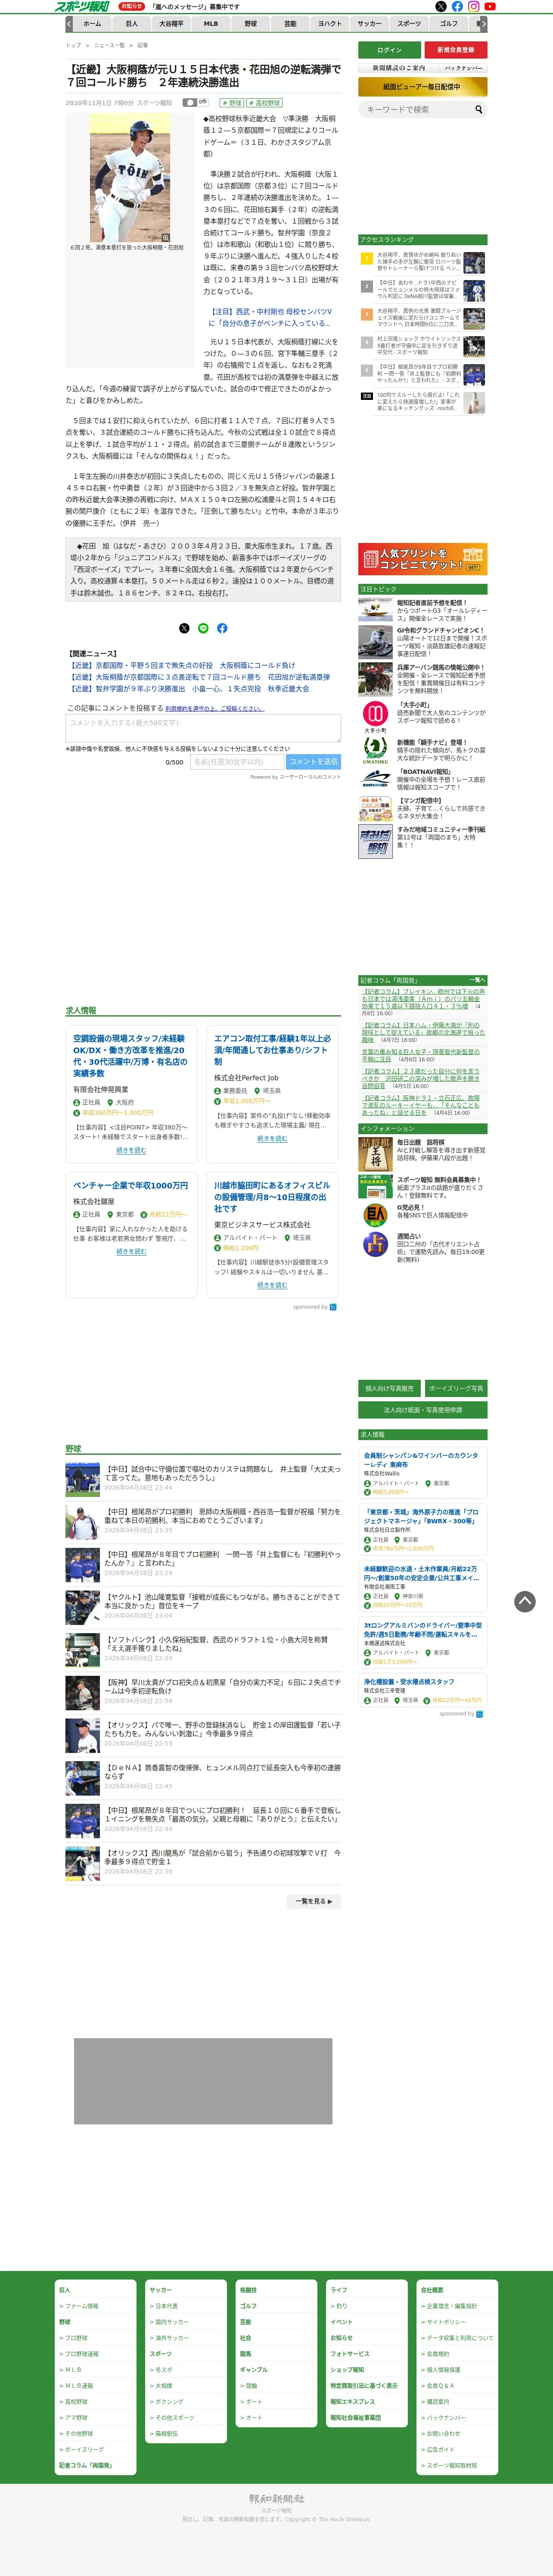
Task: Open sidebar job 会員制シャンパン&ワインバー
Action: [421, 1460]
